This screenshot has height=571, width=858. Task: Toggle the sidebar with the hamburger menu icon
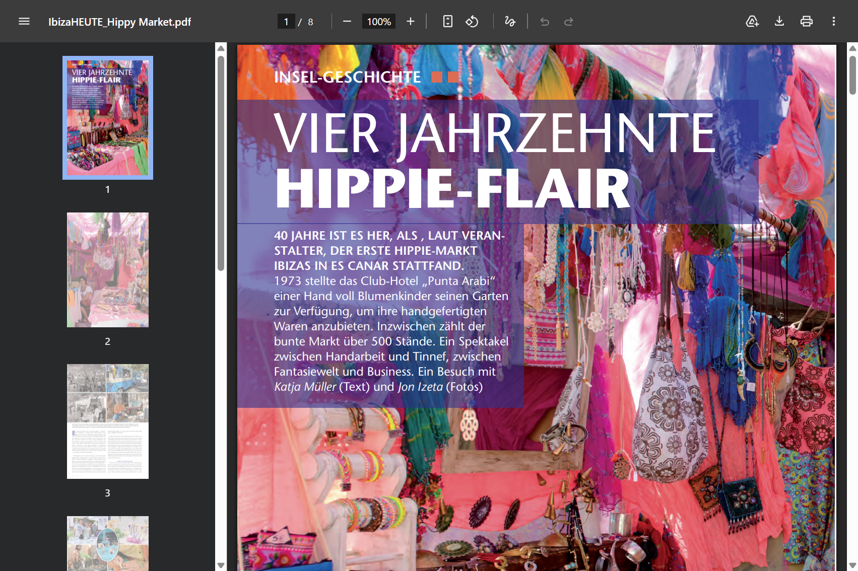(24, 21)
